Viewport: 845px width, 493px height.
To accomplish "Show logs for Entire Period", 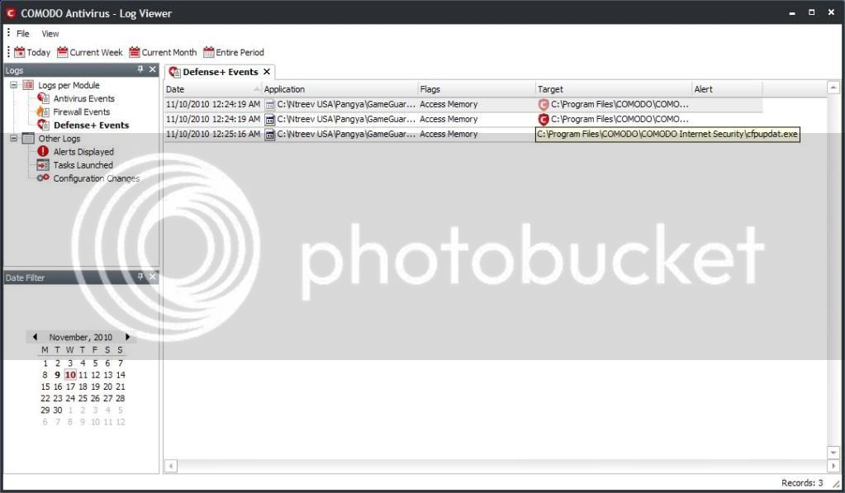I will pyautogui.click(x=233, y=52).
